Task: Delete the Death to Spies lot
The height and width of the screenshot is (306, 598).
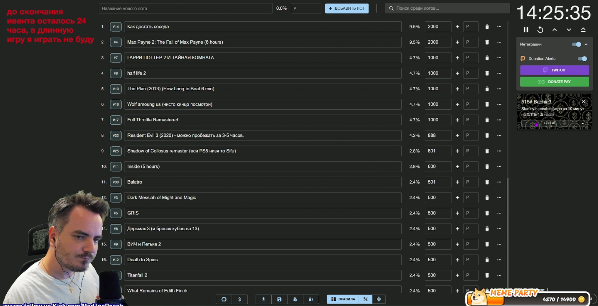Action: pyautogui.click(x=487, y=260)
